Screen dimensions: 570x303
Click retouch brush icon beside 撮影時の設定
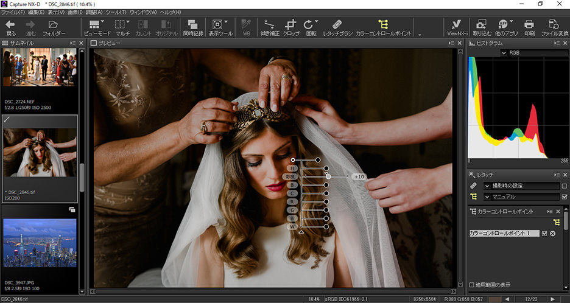pyautogui.click(x=473, y=186)
